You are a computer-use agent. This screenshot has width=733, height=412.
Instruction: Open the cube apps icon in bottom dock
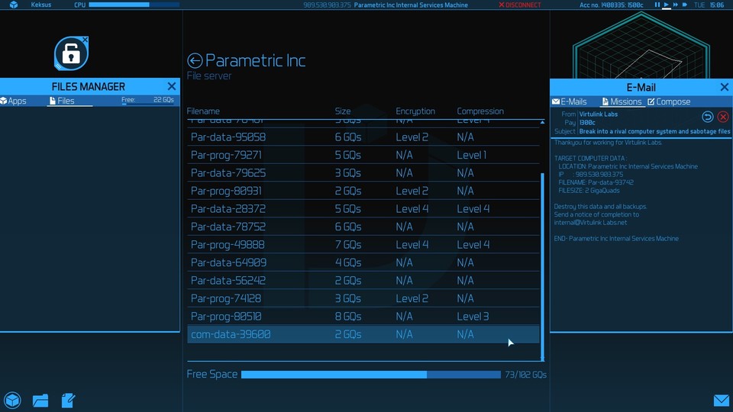(12, 400)
